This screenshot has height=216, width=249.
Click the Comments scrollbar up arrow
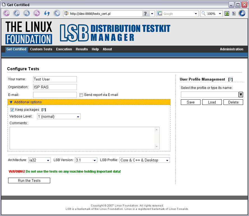(156, 130)
